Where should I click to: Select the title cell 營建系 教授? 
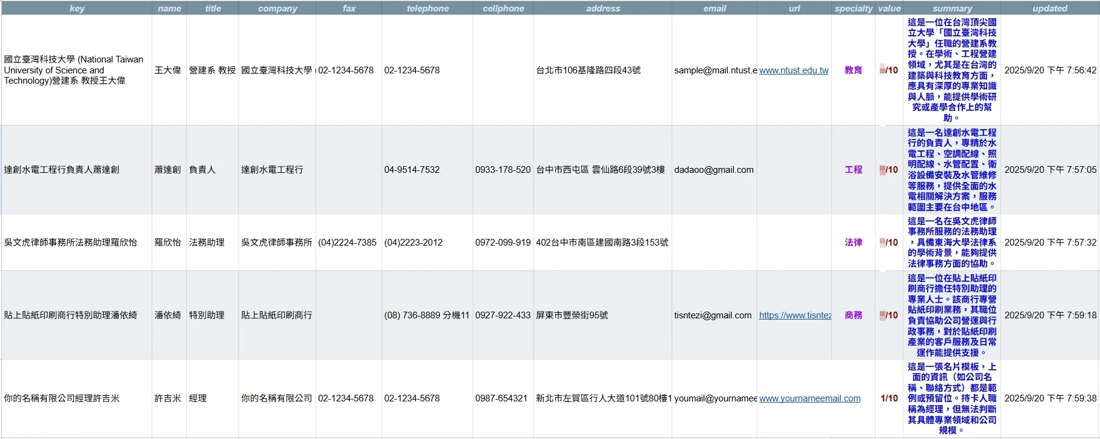point(212,70)
